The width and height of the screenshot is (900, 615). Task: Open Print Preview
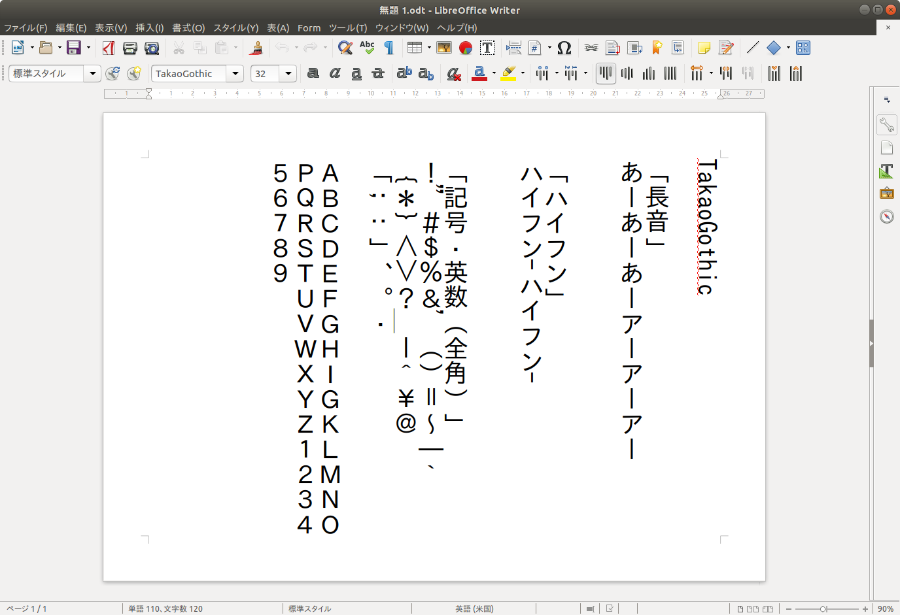[x=152, y=48]
